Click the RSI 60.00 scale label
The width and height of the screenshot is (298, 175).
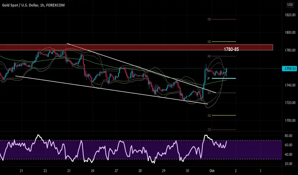point(288,145)
